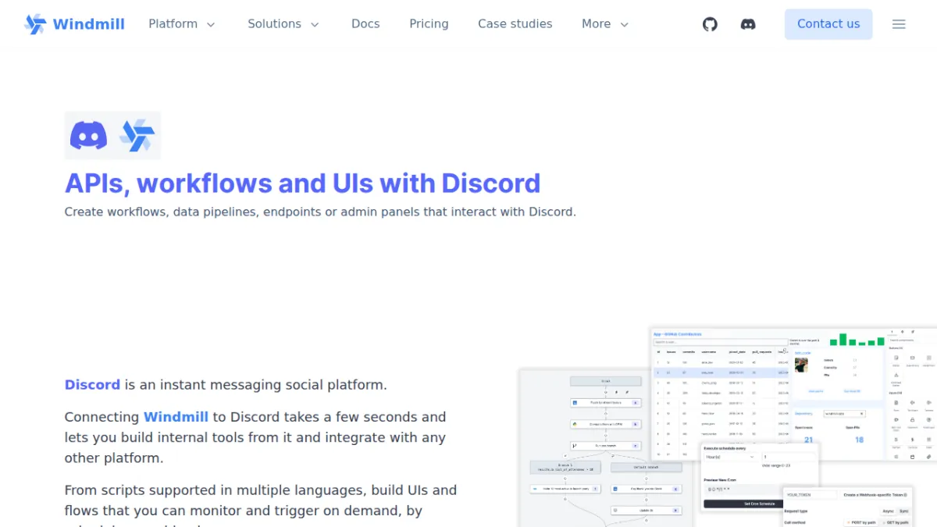The width and height of the screenshot is (937, 527).
Task: Expand the Platform dropdown menu
Action: coord(182,24)
